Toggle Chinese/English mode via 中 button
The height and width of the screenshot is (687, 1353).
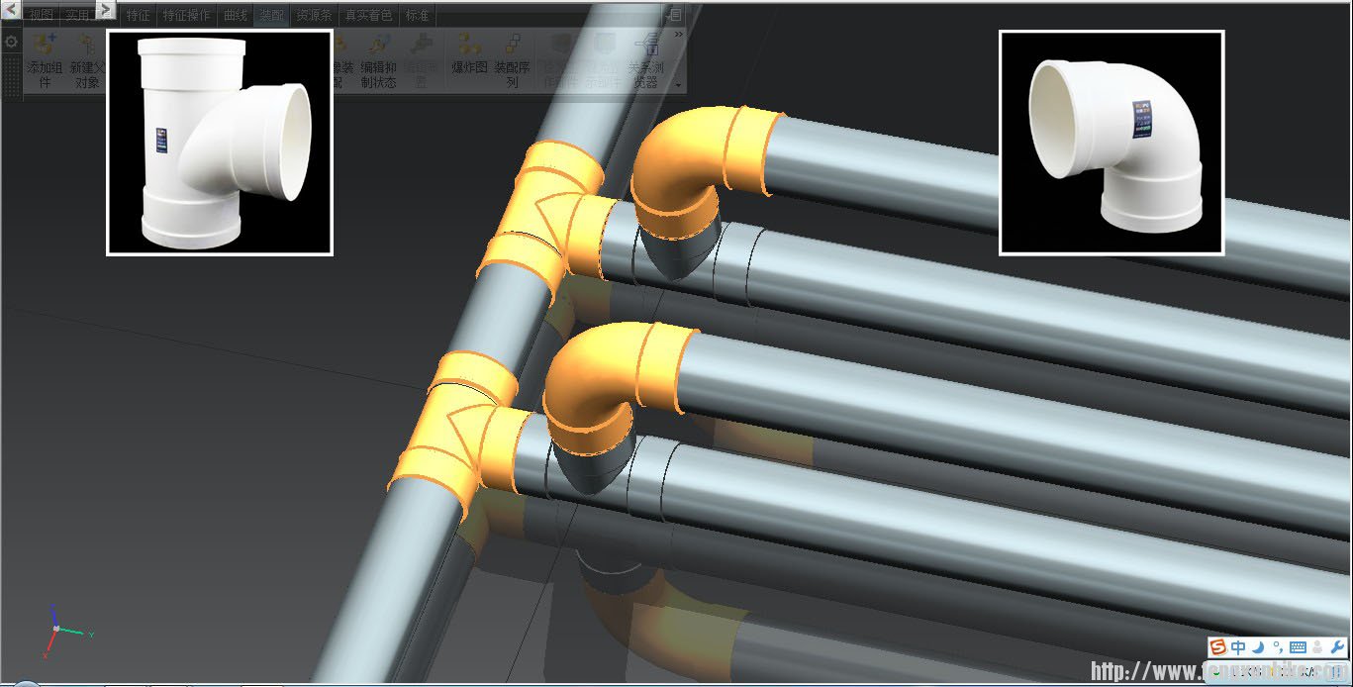point(1238,647)
